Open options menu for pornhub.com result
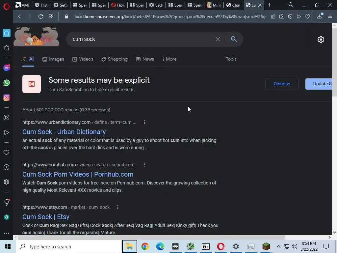Image resolution: width=337 pixels, height=253 pixels. click(x=145, y=165)
